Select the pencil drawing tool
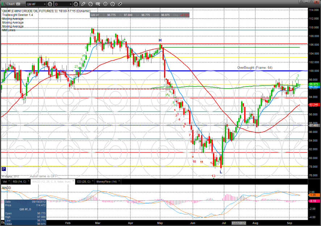The width and height of the screenshot is (321, 226). click(83, 4)
